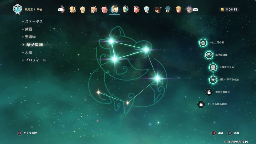Switch to the light-blue-haired character portrait
The image size is (256, 144).
tap(146, 10)
